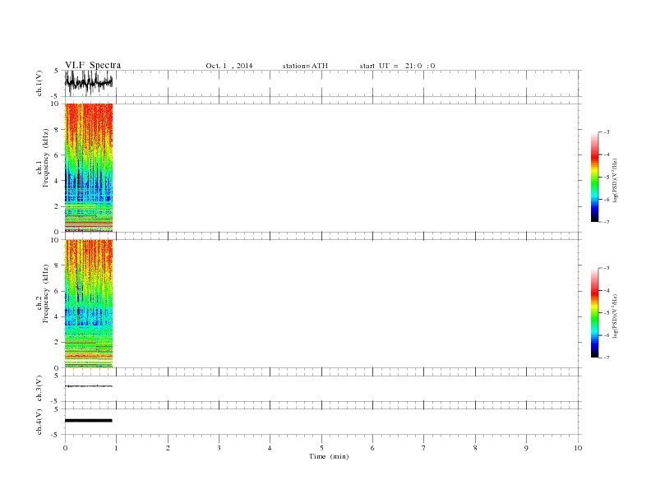
Task: Click the ch.1 PSD color scale bar
Action: click(x=595, y=177)
